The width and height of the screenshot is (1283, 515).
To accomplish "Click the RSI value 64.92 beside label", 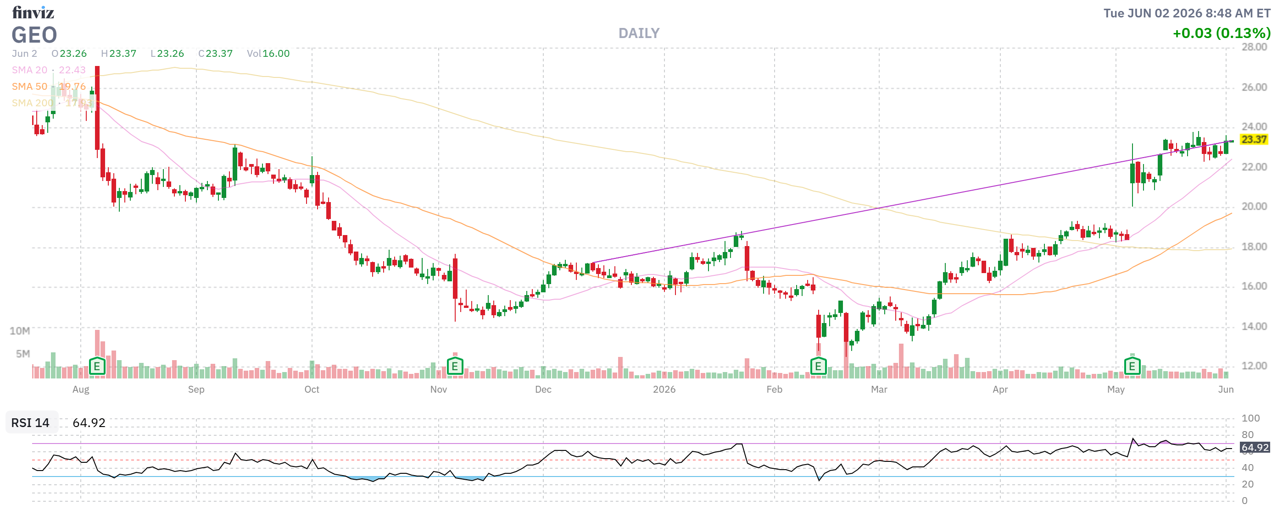I will pyautogui.click(x=89, y=423).
